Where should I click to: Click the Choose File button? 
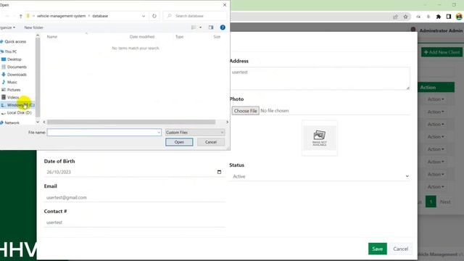(245, 111)
